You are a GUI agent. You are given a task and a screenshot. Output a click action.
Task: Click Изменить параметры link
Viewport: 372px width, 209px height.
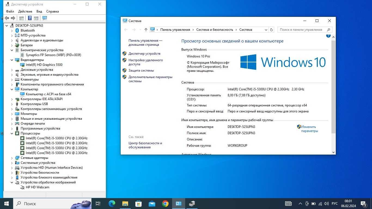(309, 129)
